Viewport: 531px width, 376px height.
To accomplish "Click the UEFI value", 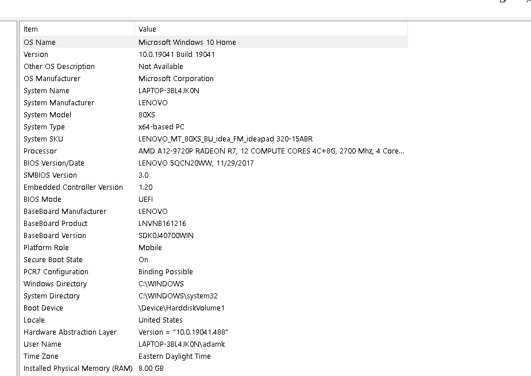I will click(x=145, y=199).
